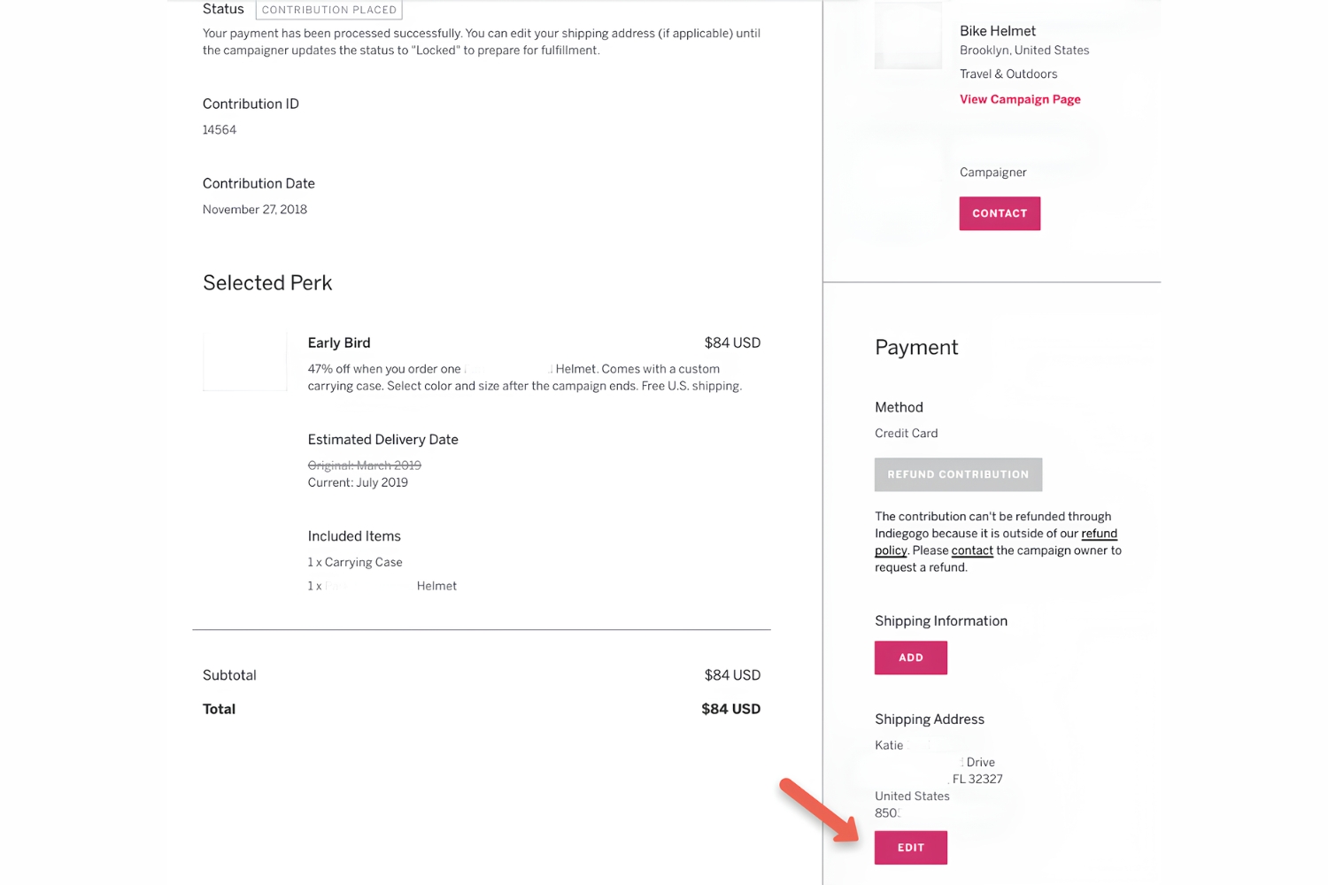Open the refund policy link
The height and width of the screenshot is (885, 1328).
click(x=1099, y=534)
